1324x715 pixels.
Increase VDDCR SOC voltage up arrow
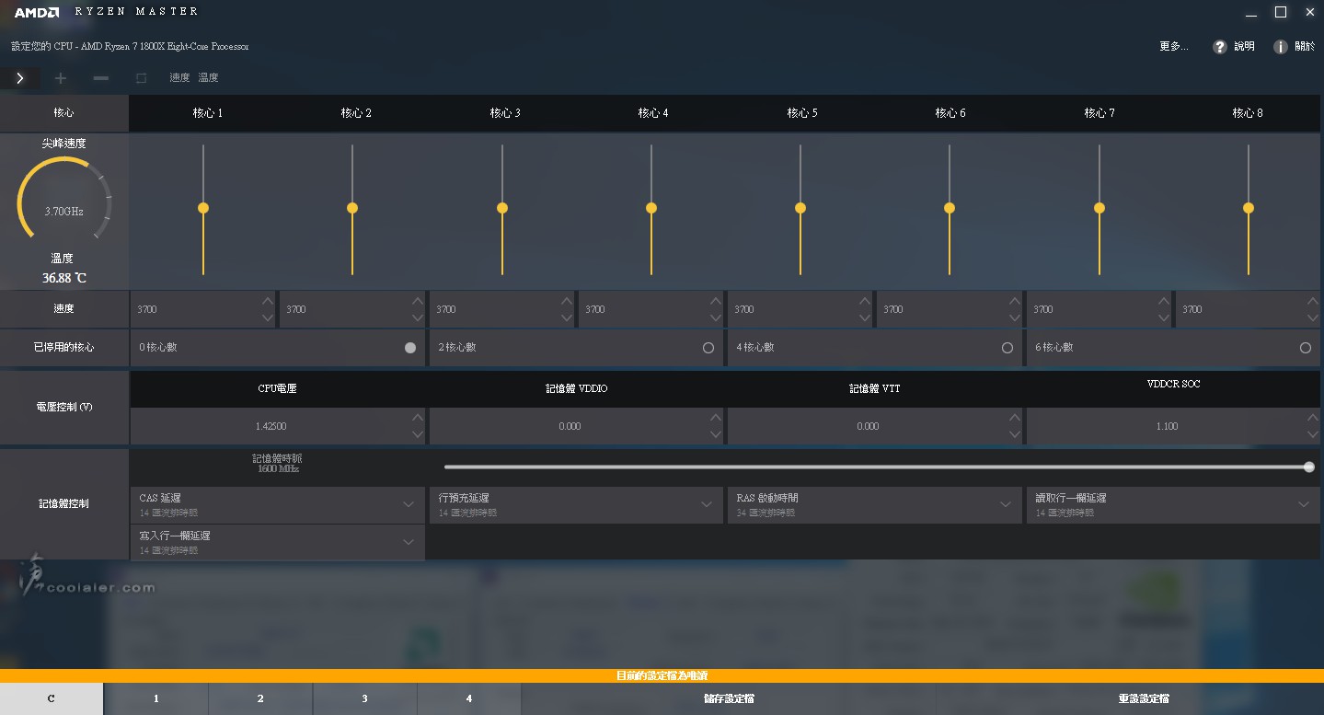pos(1313,418)
